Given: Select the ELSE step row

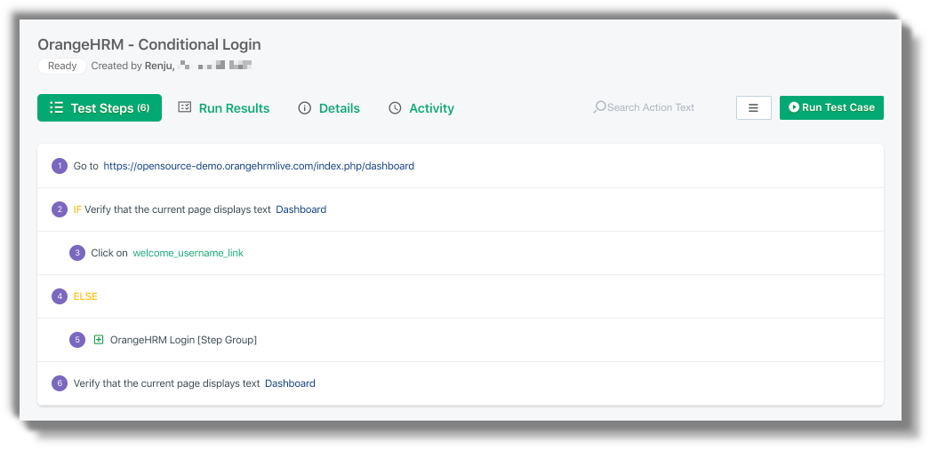Looking at the screenshot, I should (461, 296).
